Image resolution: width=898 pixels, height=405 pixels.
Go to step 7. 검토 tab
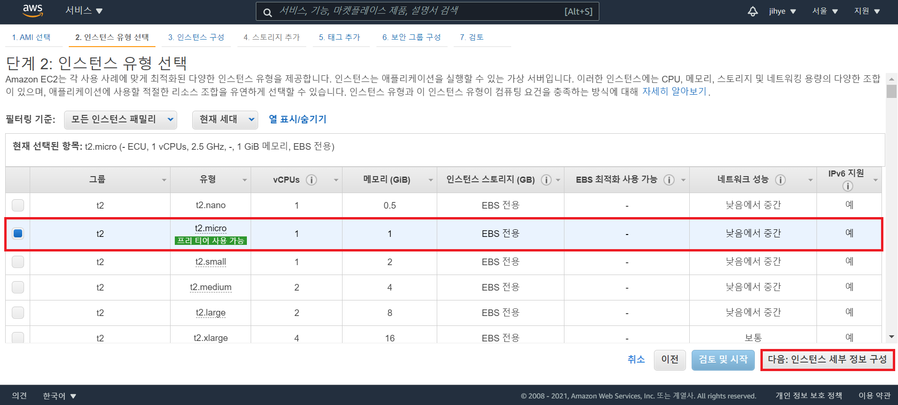tap(472, 37)
